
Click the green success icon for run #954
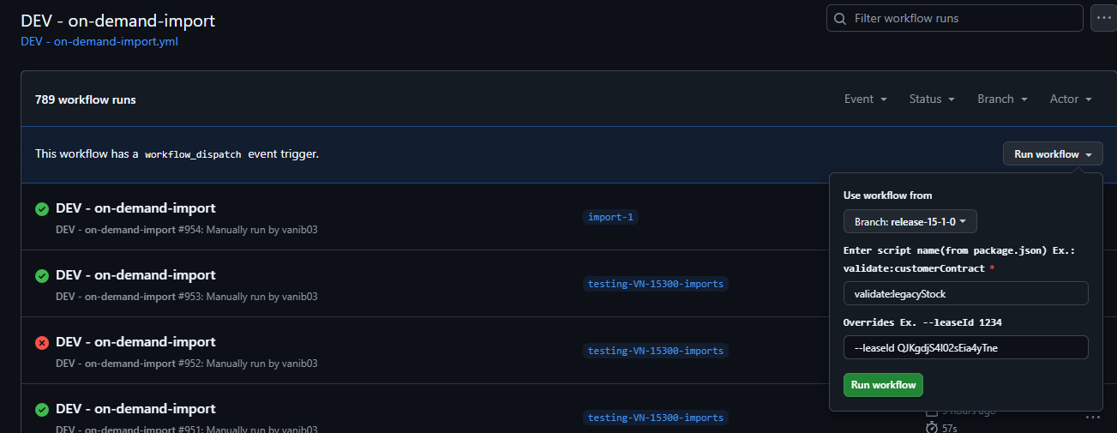pos(41,208)
